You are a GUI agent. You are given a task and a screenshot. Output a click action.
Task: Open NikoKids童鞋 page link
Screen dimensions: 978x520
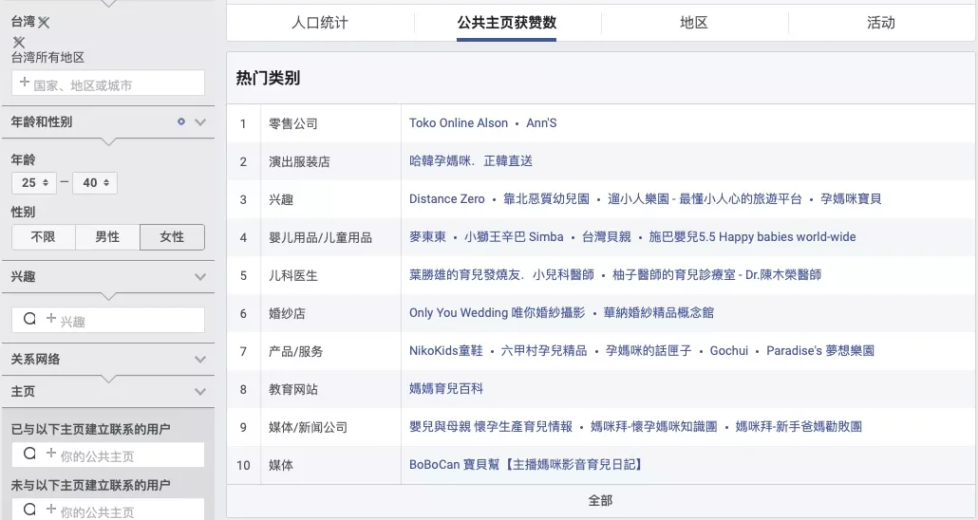(x=446, y=351)
